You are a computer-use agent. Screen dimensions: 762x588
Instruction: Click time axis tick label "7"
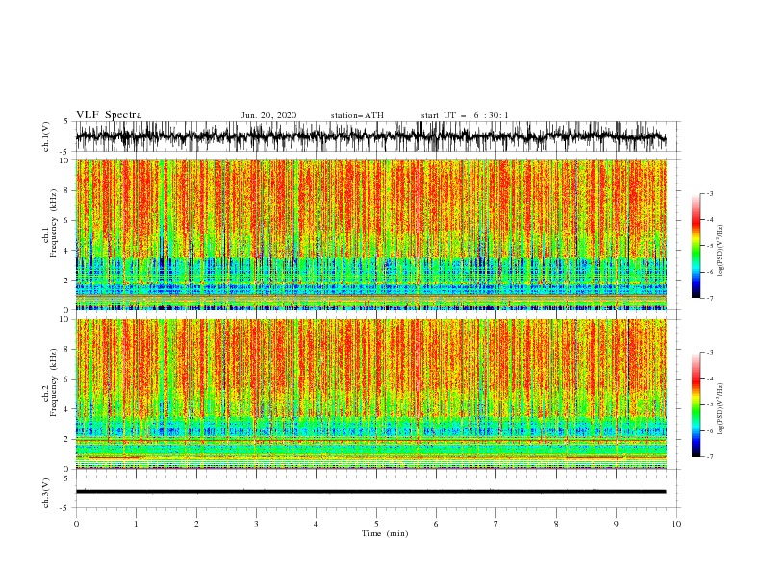point(496,524)
